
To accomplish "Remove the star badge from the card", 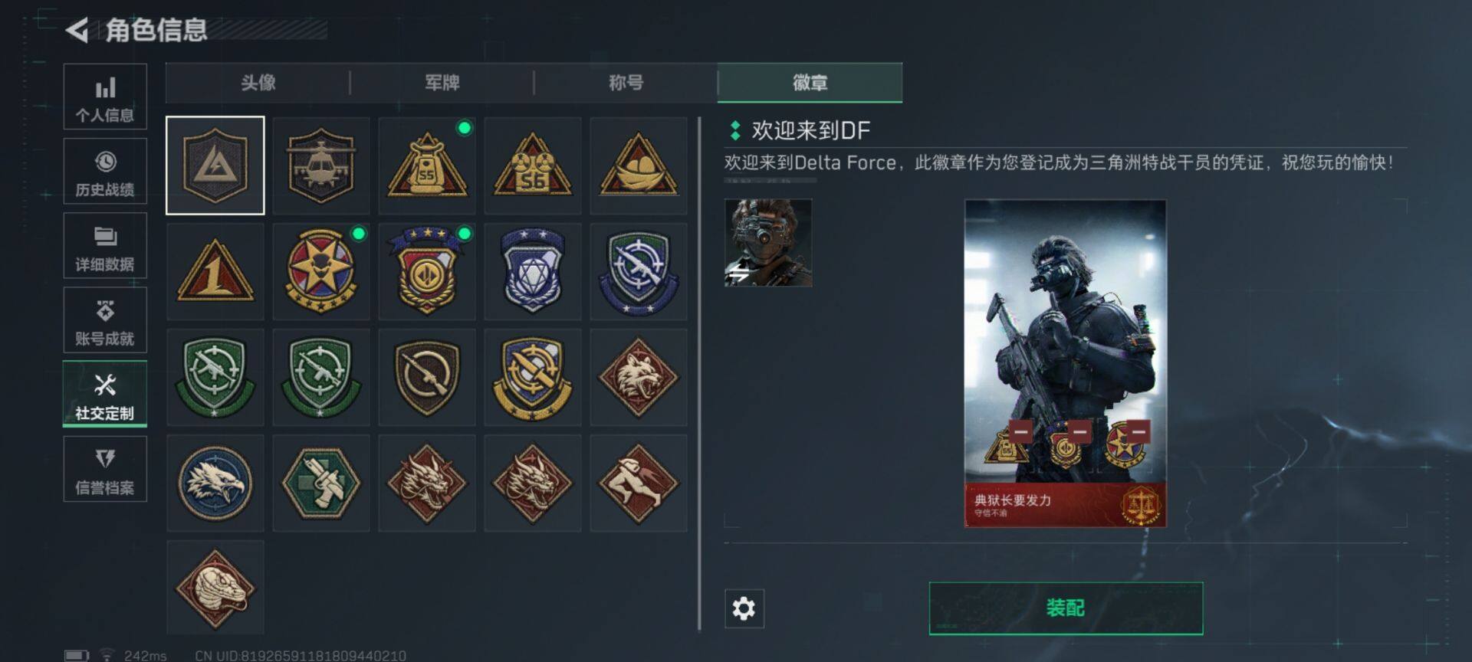I will click(x=1138, y=431).
